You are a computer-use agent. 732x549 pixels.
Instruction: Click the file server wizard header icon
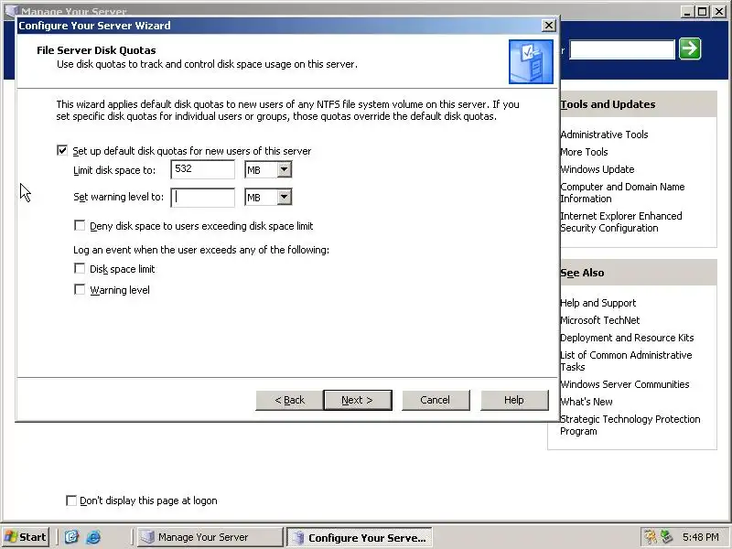531,61
